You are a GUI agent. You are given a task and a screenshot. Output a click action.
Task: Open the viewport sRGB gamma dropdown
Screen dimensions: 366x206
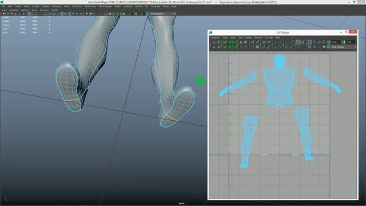tap(162, 14)
